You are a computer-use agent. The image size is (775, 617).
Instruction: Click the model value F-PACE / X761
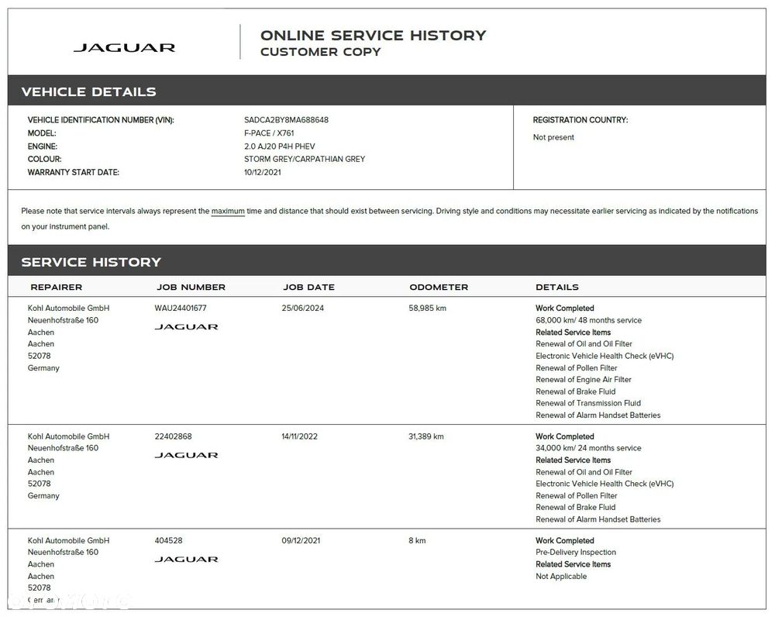click(x=269, y=133)
